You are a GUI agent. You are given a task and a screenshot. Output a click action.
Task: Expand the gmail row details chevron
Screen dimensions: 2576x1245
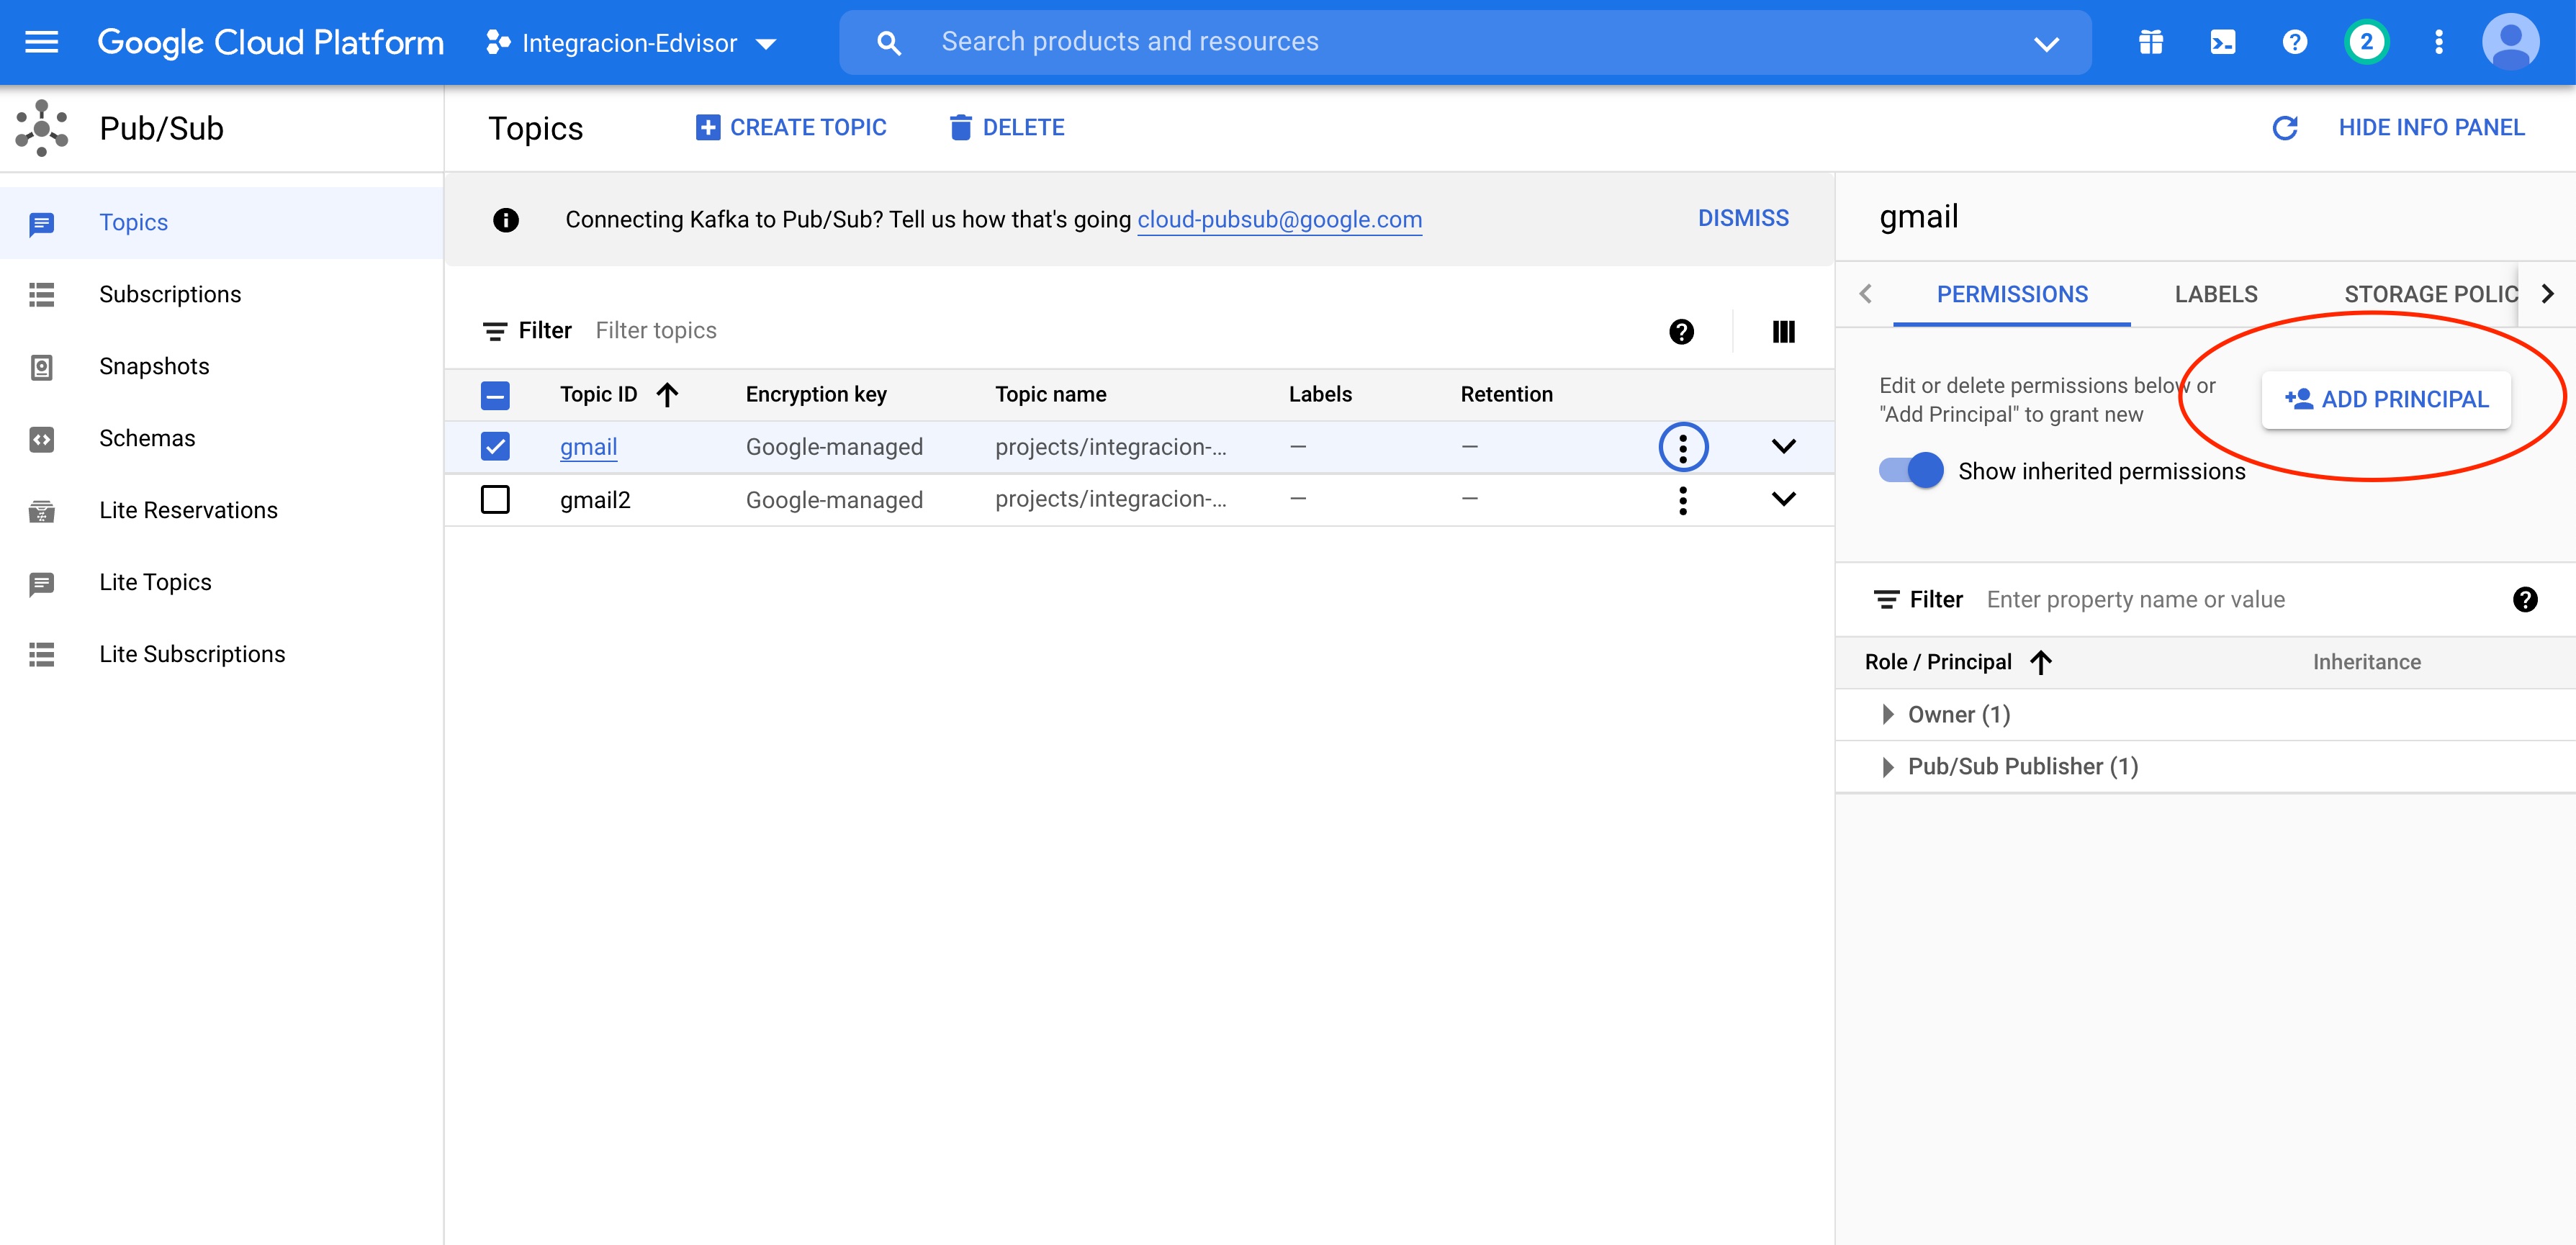(x=1783, y=447)
